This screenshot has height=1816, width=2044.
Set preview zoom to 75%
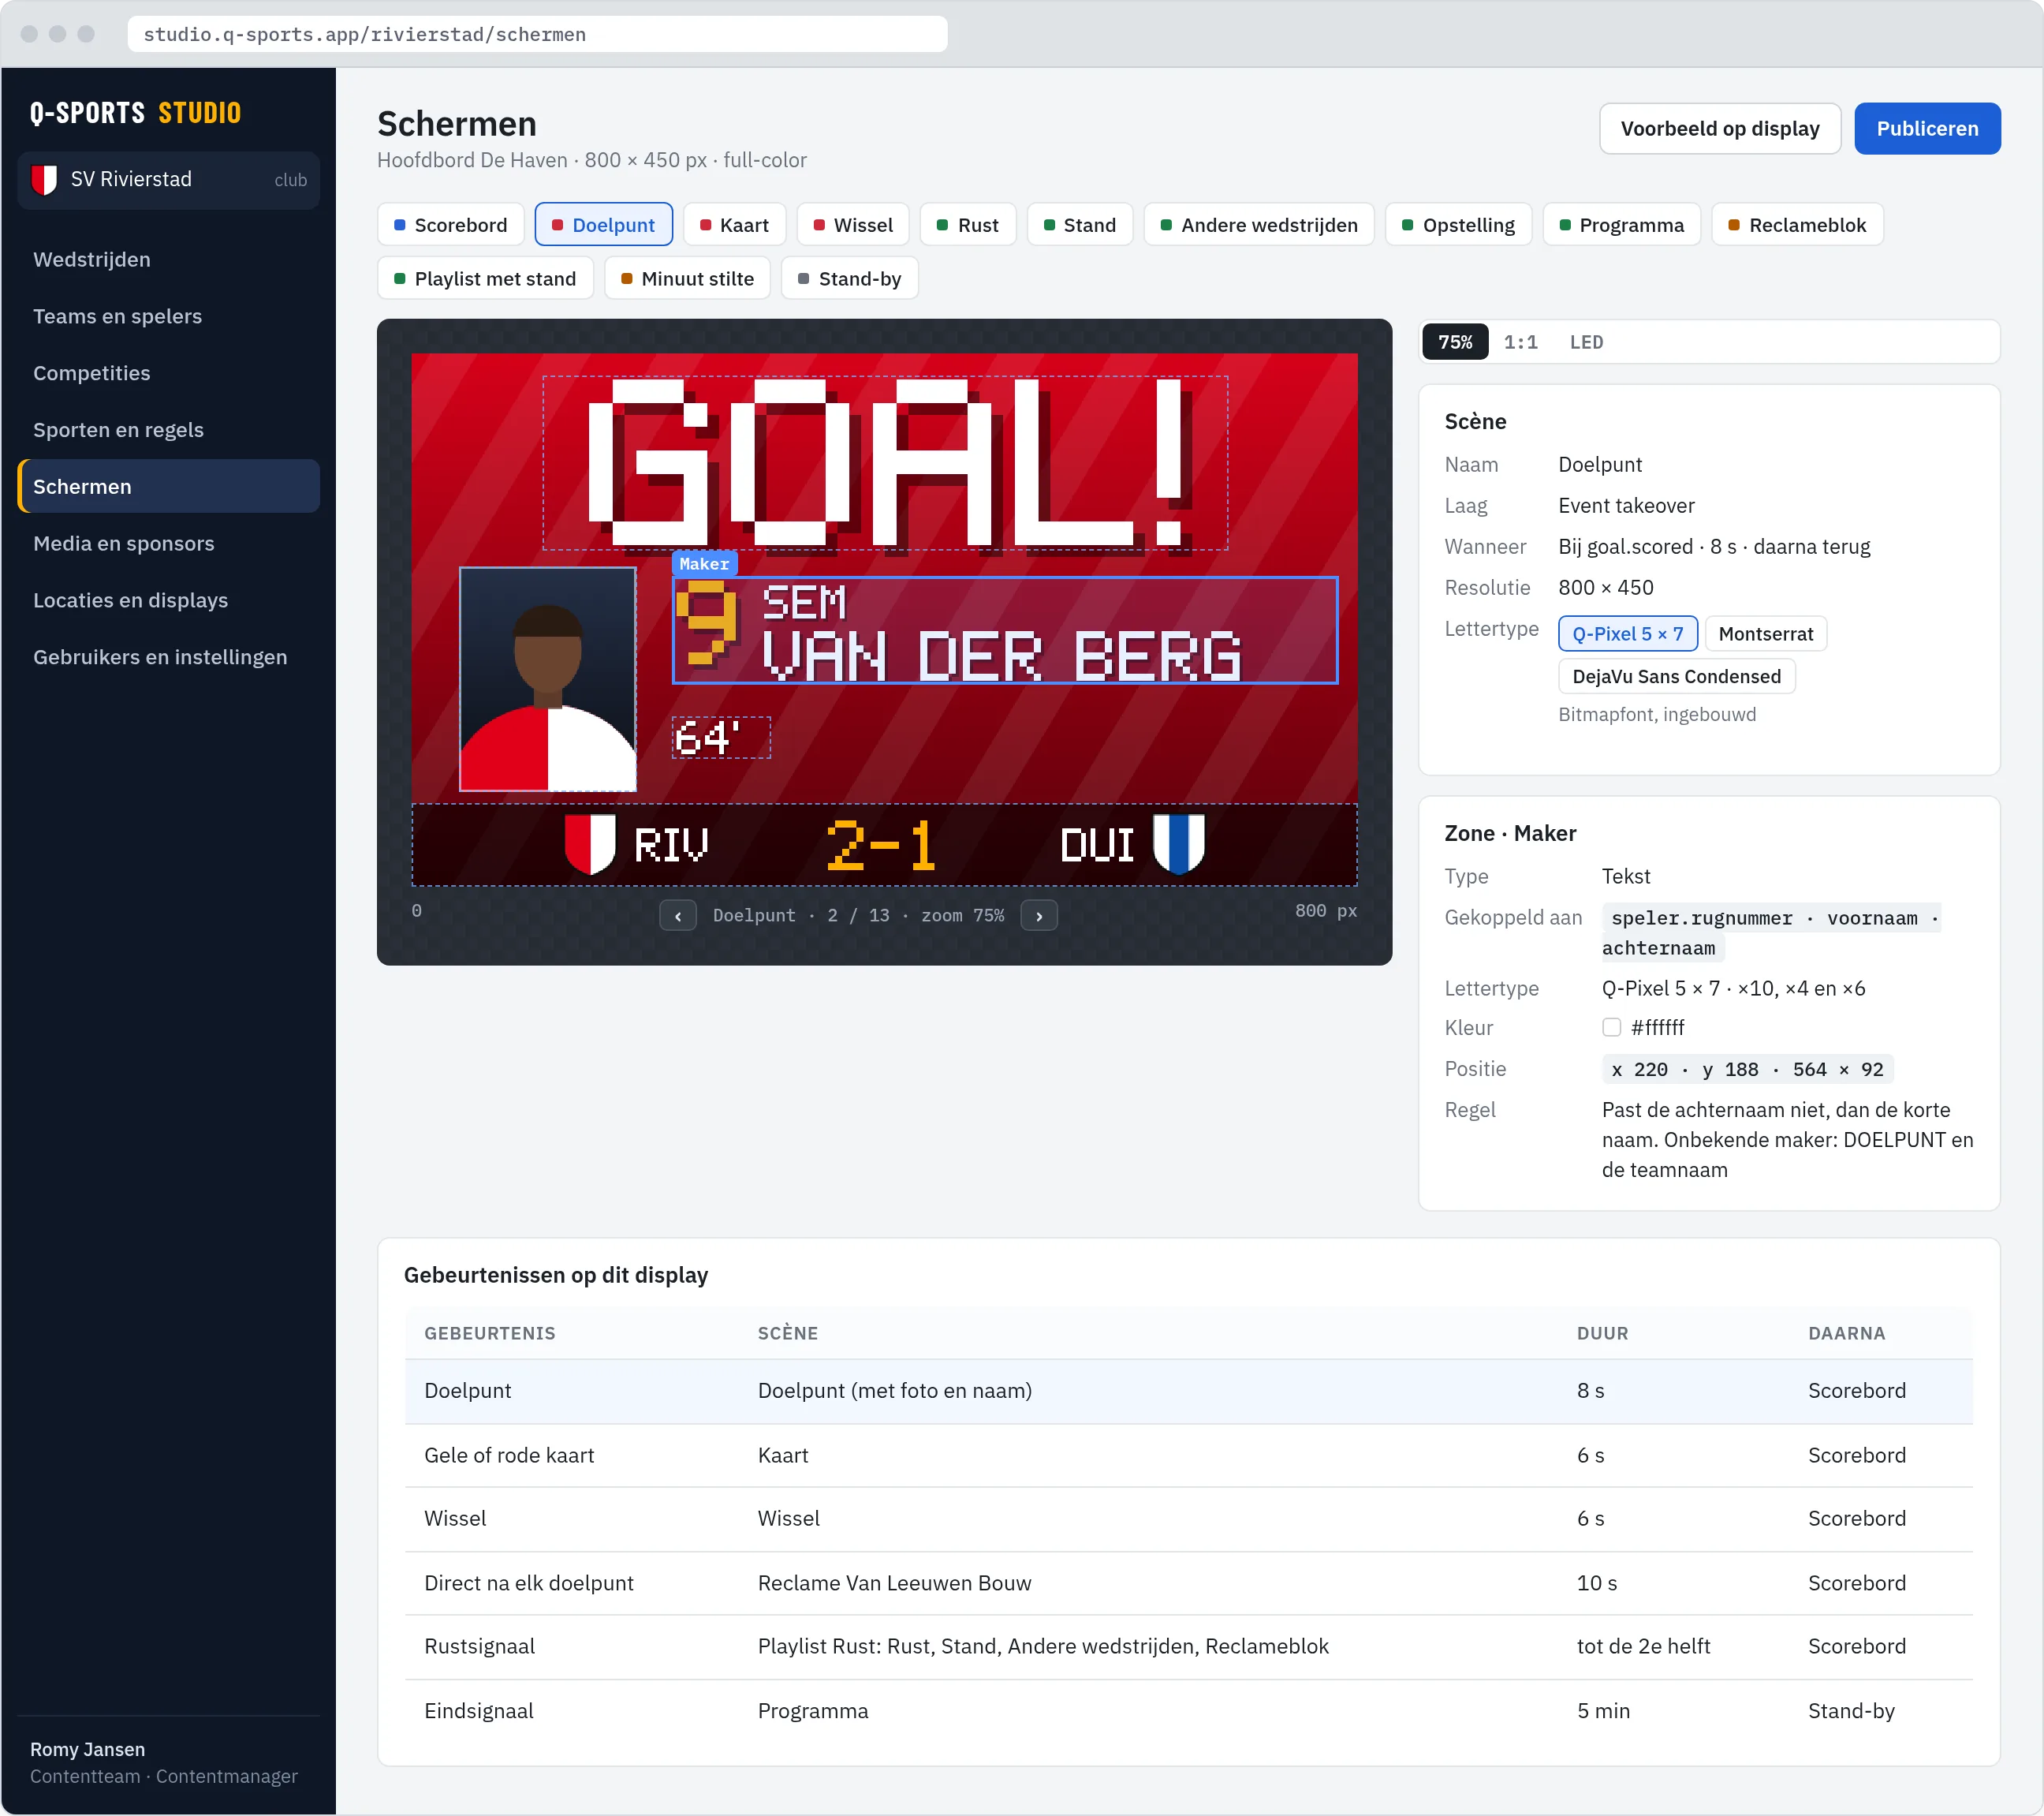[1455, 342]
